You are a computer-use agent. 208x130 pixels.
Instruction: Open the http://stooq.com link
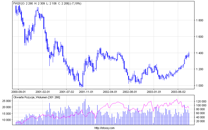[105, 128]
